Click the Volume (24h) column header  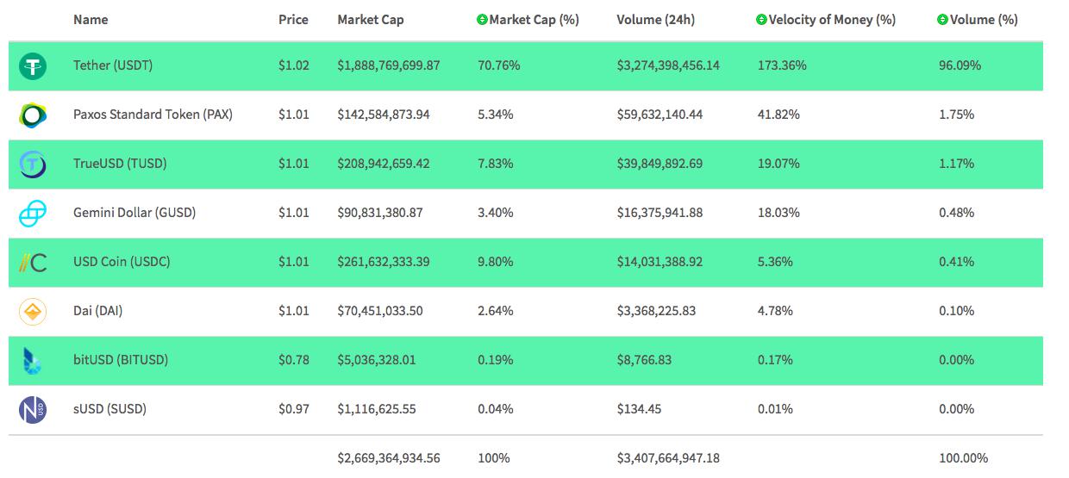[x=657, y=20]
